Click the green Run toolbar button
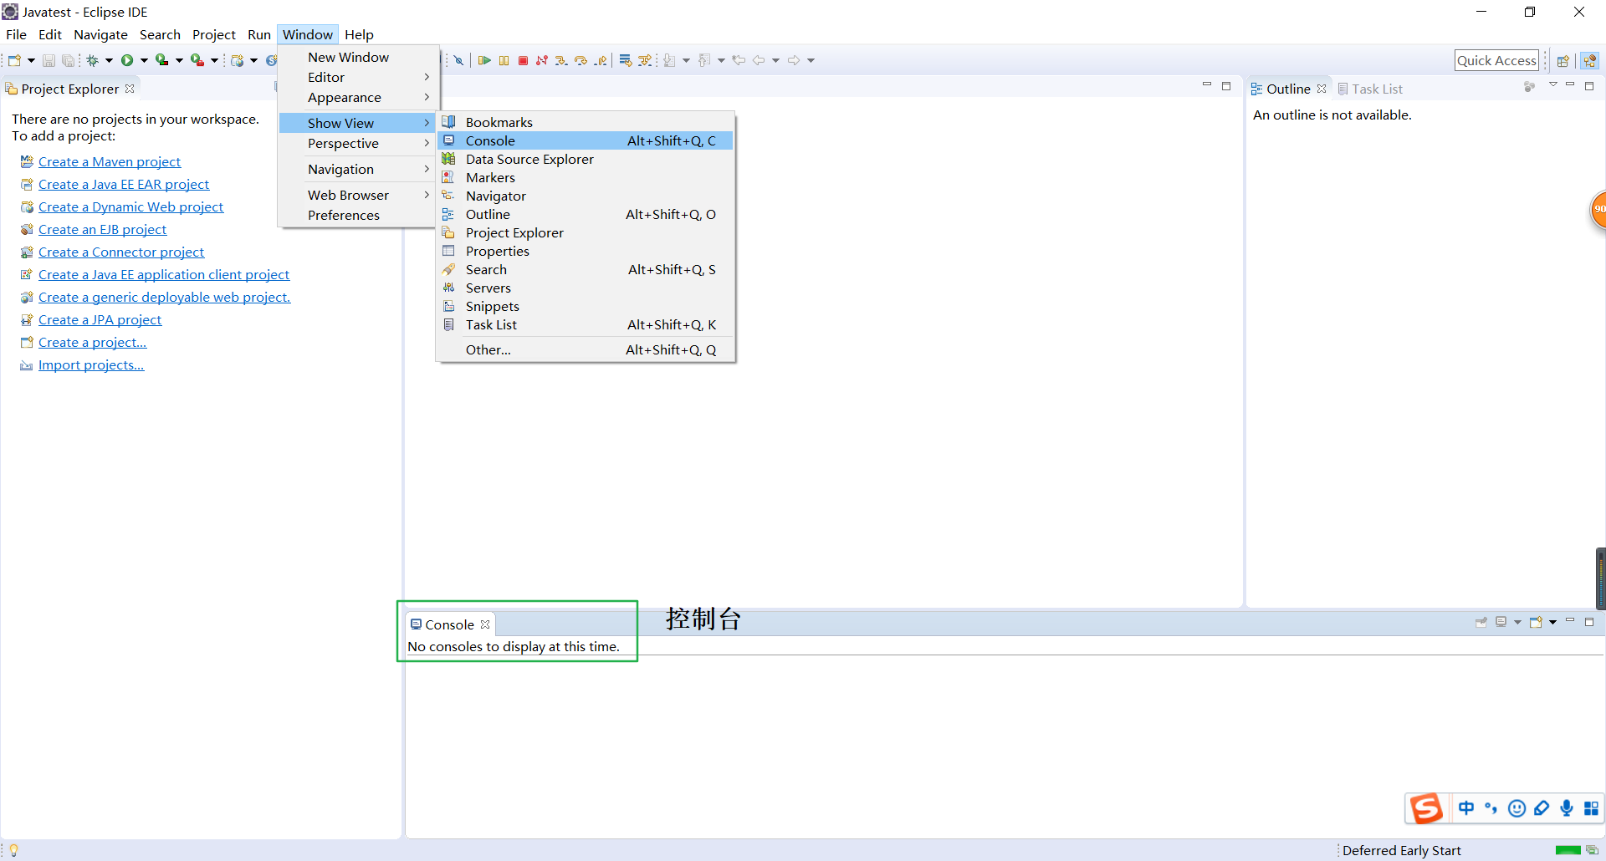The width and height of the screenshot is (1606, 861). click(x=127, y=60)
